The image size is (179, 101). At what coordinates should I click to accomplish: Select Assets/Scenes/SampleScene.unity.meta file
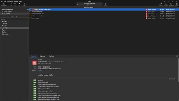coord(48,87)
